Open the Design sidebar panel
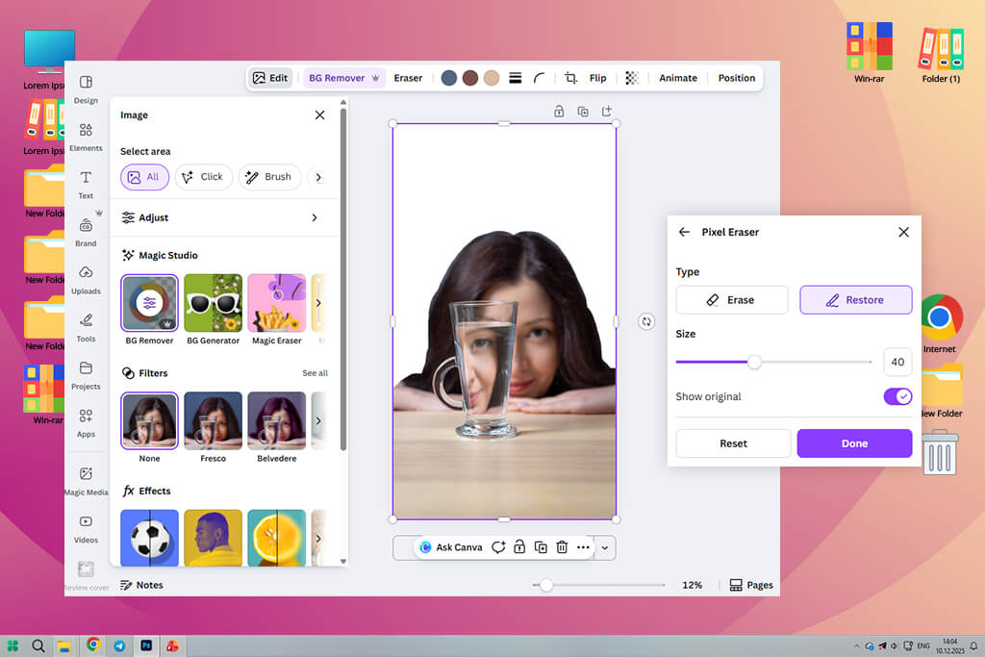This screenshot has width=985, height=657. click(86, 88)
